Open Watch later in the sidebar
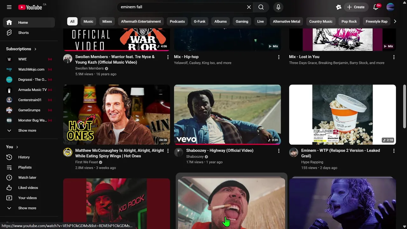The image size is (407, 229). 29,177
